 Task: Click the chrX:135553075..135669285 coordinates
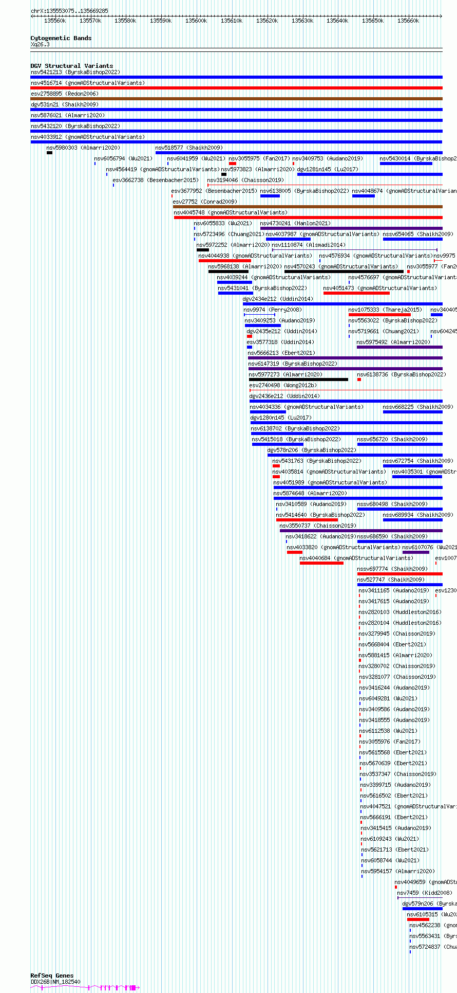tap(69, 11)
